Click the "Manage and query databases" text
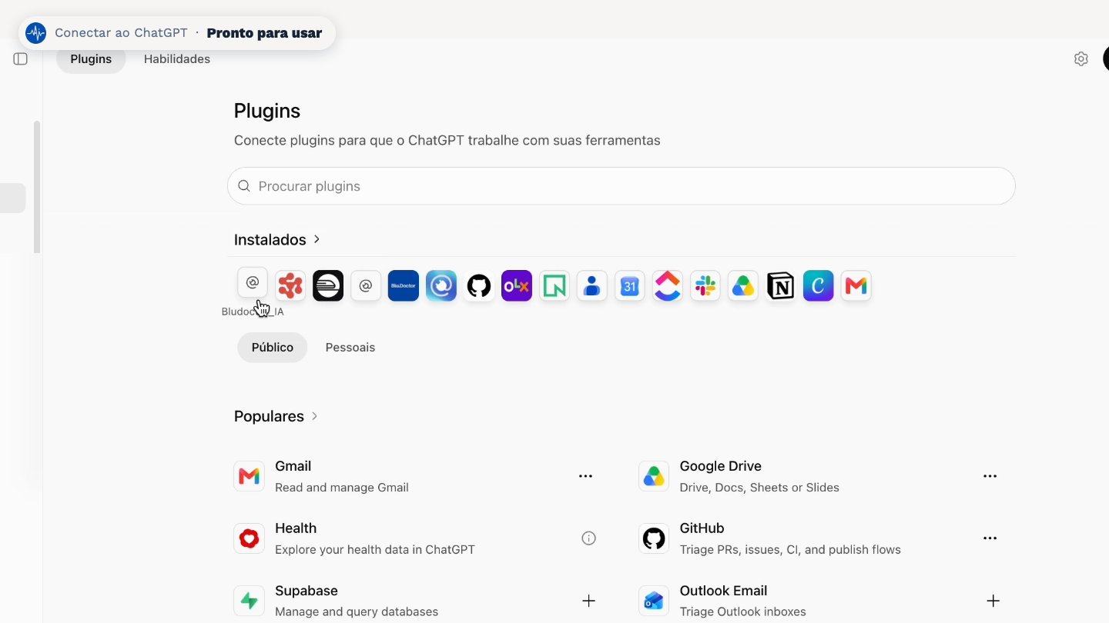1109x623 pixels. click(x=357, y=612)
